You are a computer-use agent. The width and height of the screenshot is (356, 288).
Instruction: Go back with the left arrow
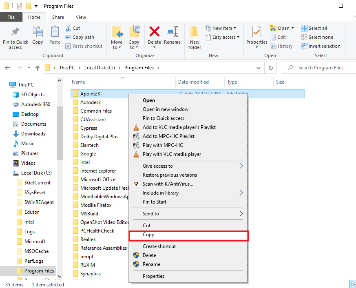coord(7,68)
